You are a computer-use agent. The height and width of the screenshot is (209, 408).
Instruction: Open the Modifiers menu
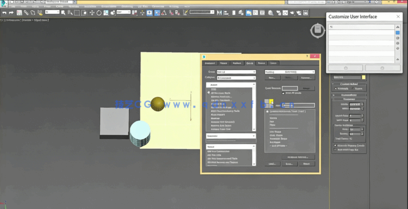point(73,6)
